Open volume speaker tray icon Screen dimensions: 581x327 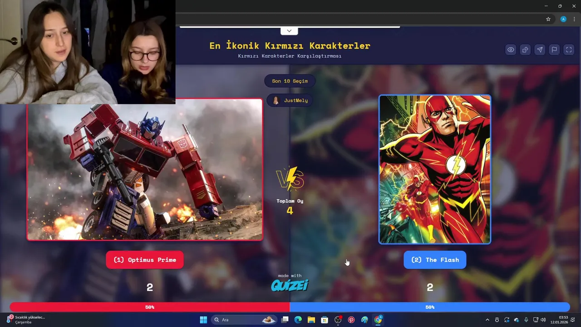543,320
